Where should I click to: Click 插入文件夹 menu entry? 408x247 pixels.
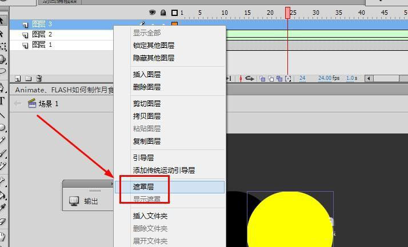pyautogui.click(x=150, y=216)
